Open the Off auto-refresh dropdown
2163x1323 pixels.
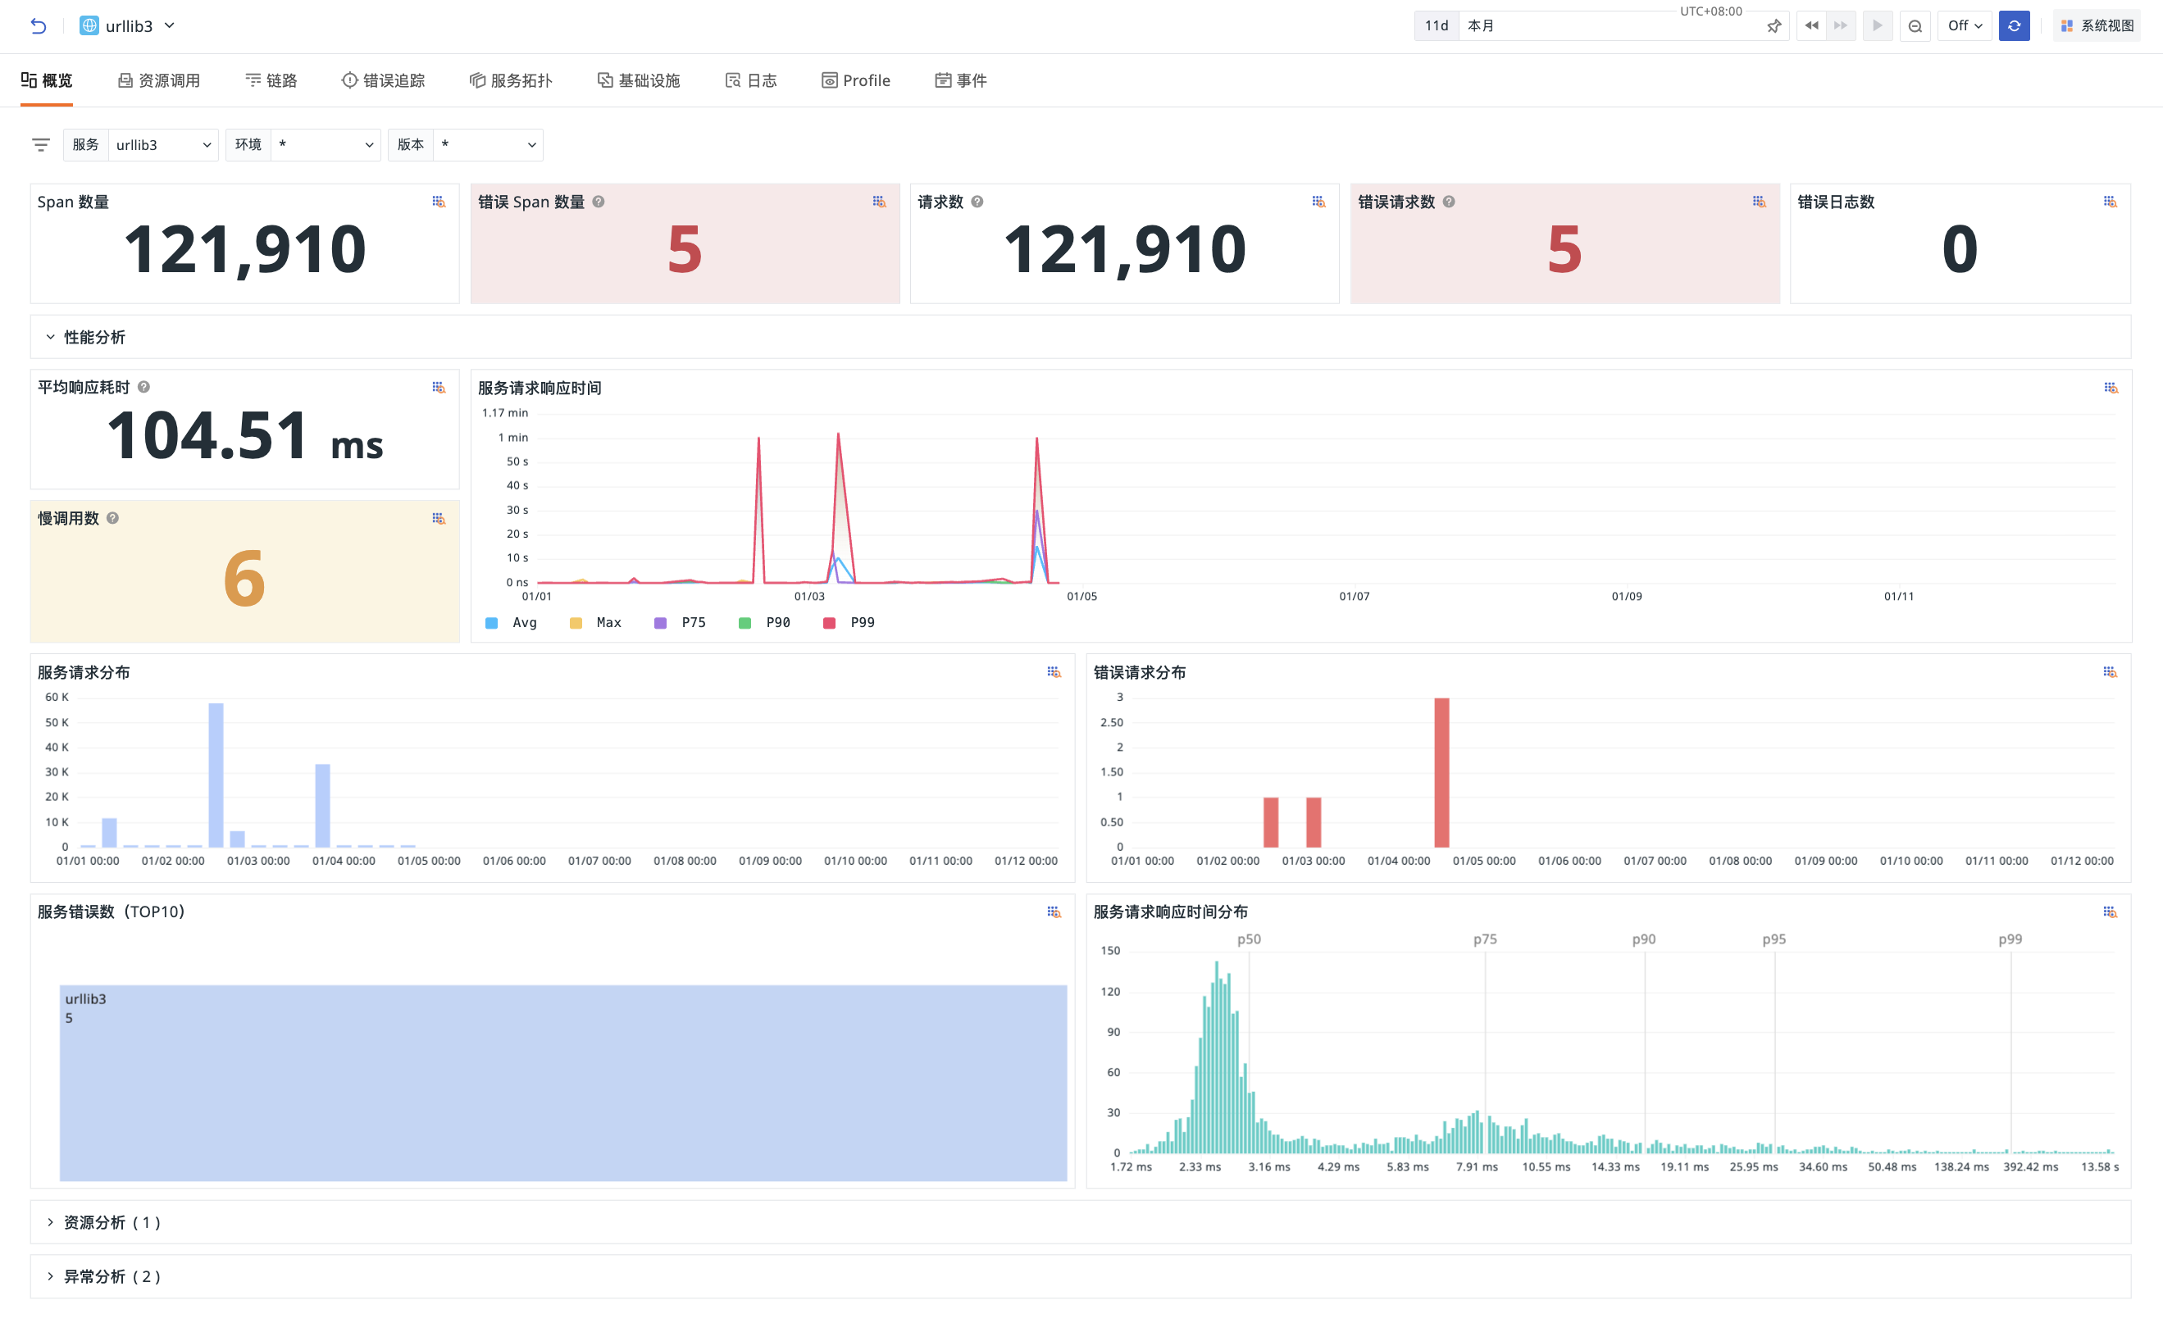[1965, 25]
